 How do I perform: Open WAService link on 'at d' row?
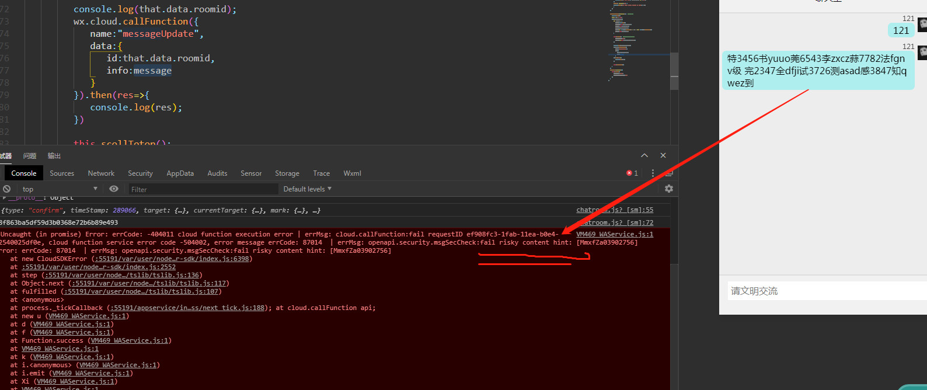[72, 324]
